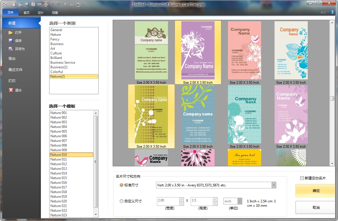This screenshot has height=221, width=338.
Task: Click the Open folder icon in quick access toolbar
Action: (x=20, y=5)
